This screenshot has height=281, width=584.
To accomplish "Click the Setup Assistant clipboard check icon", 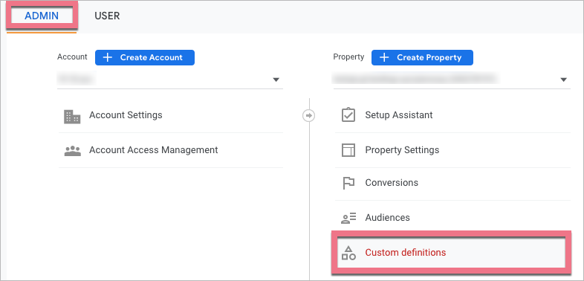I will pos(348,114).
